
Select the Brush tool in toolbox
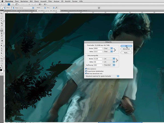[x=2, y=31]
